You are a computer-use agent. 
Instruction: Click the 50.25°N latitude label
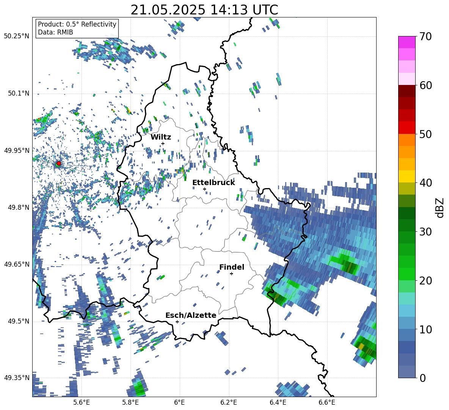(17, 36)
